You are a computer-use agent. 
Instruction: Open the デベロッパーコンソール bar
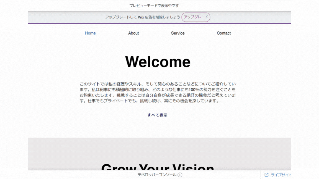coord(157,175)
